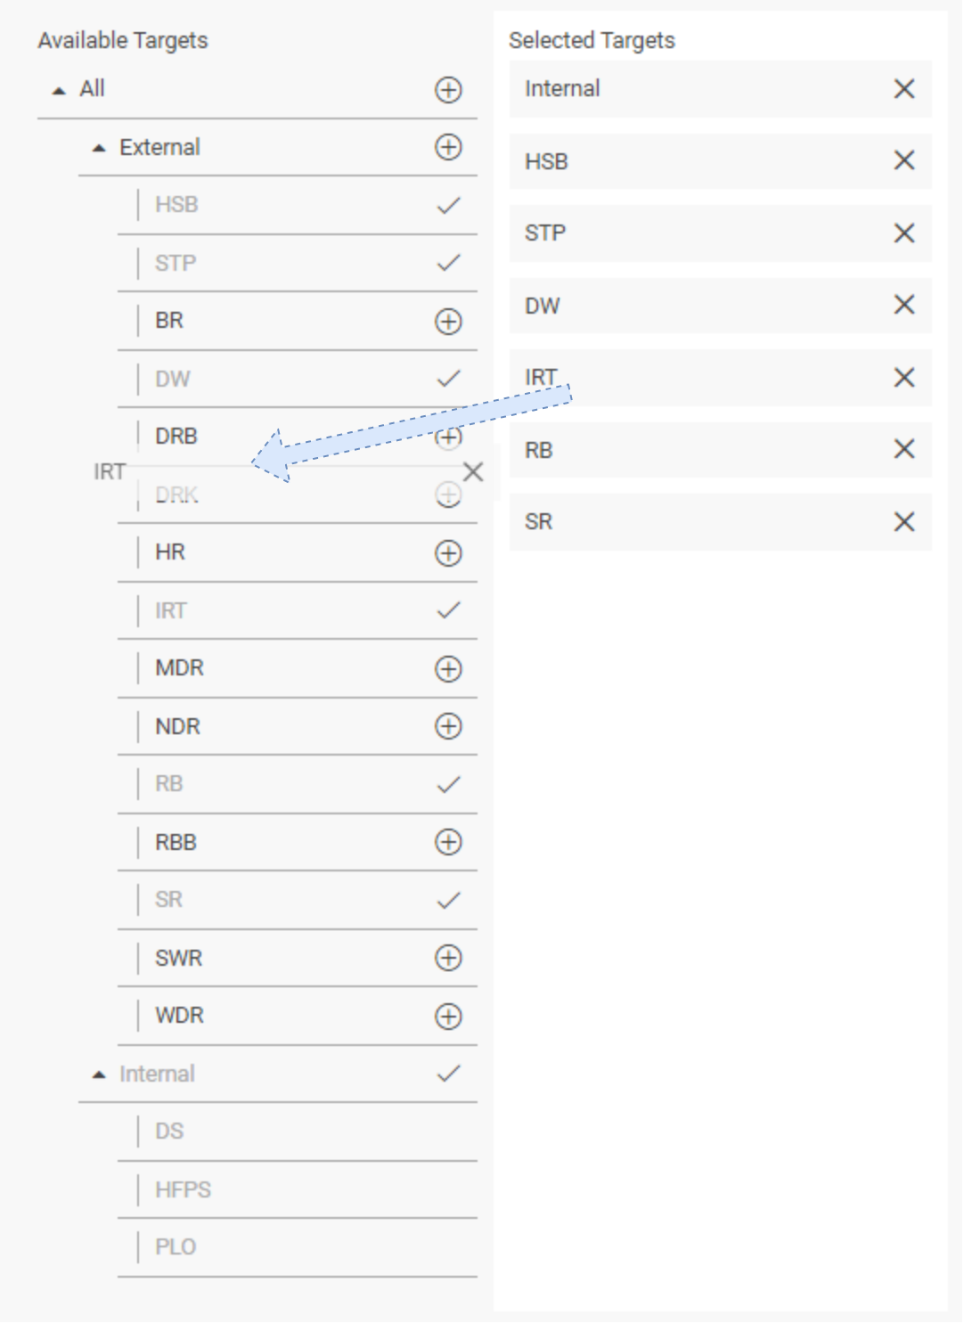The image size is (964, 1324).
Task: Add MDR target with plus icon
Action: click(448, 668)
